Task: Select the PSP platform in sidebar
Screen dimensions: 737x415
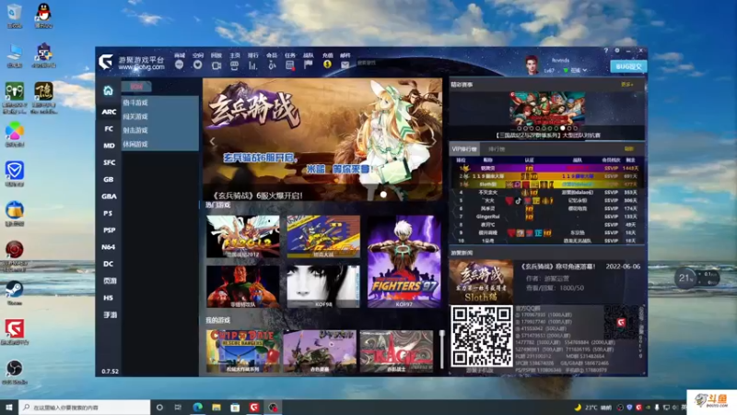Action: point(109,230)
